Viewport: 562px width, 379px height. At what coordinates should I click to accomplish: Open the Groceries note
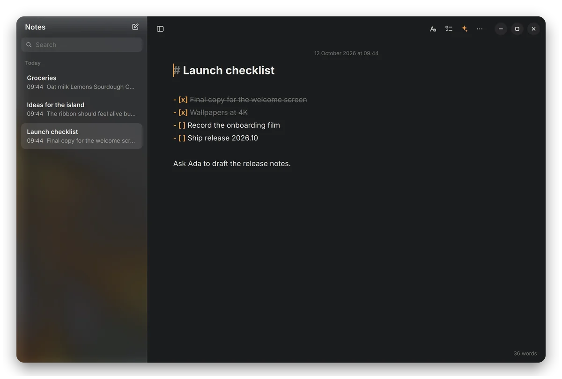point(82,82)
